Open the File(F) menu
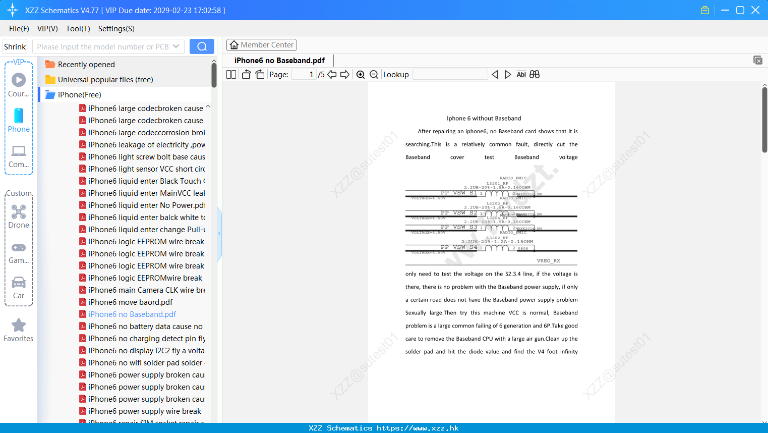This screenshot has width=768, height=433. [19, 29]
